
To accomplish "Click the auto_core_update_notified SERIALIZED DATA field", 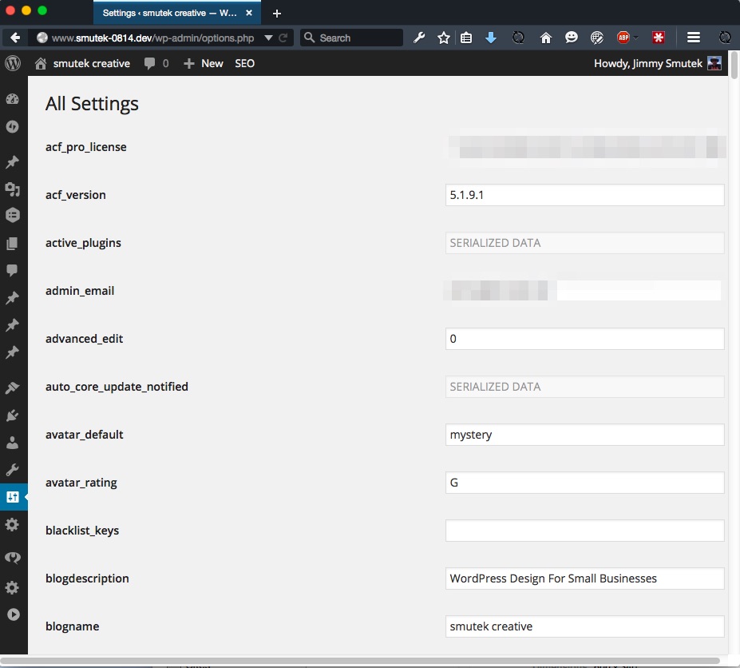I will (584, 387).
